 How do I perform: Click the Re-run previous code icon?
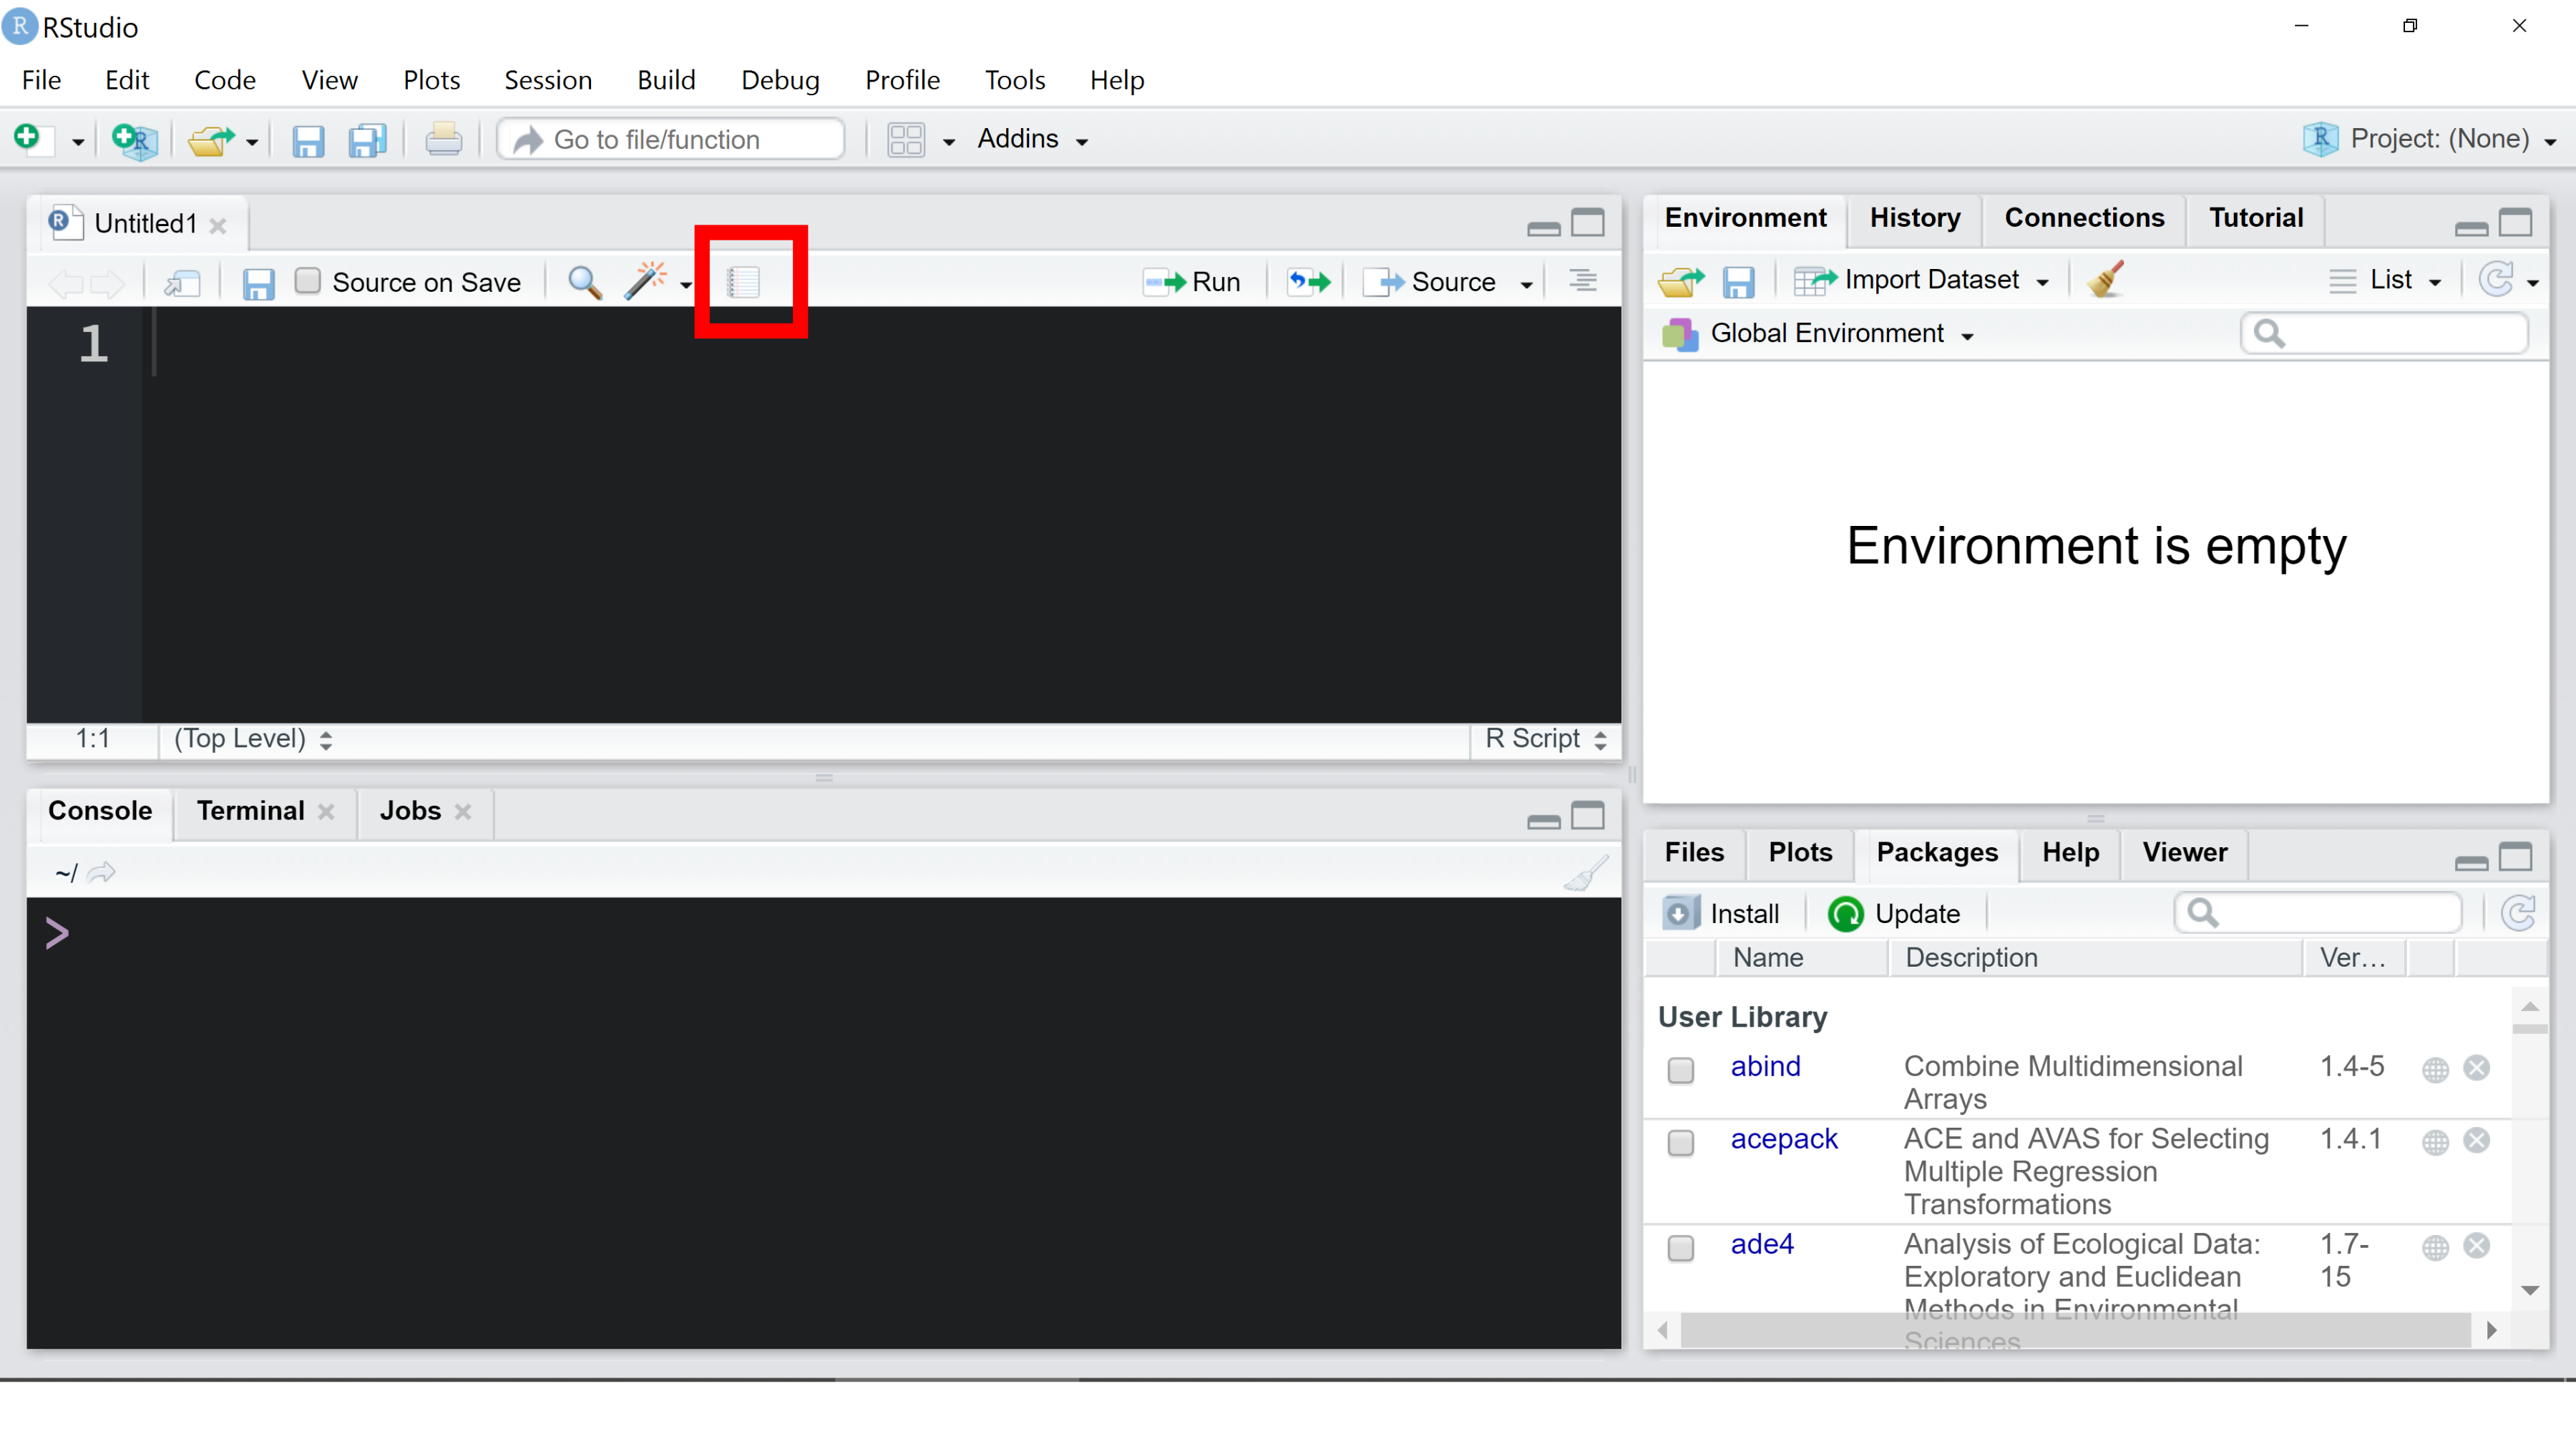coord(1309,282)
